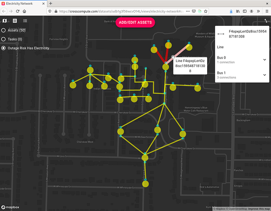Image resolution: width=271 pixels, height=211 pixels.
Task: Click the import/export arrows icon
Action: [266, 21]
